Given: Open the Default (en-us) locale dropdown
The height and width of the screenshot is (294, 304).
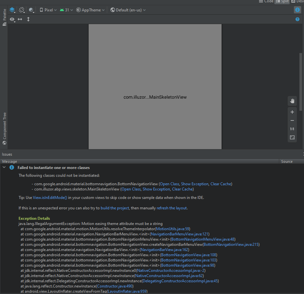Looking at the screenshot, I should click(x=128, y=10).
